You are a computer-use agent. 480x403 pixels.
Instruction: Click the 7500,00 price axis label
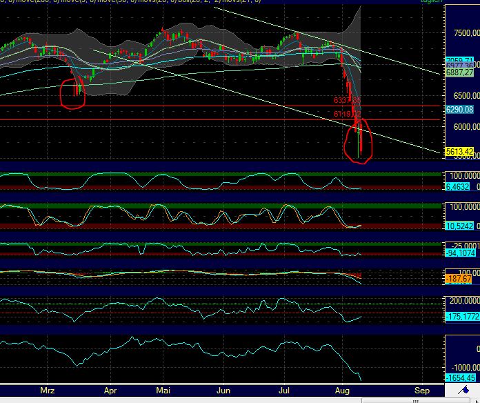(x=466, y=32)
